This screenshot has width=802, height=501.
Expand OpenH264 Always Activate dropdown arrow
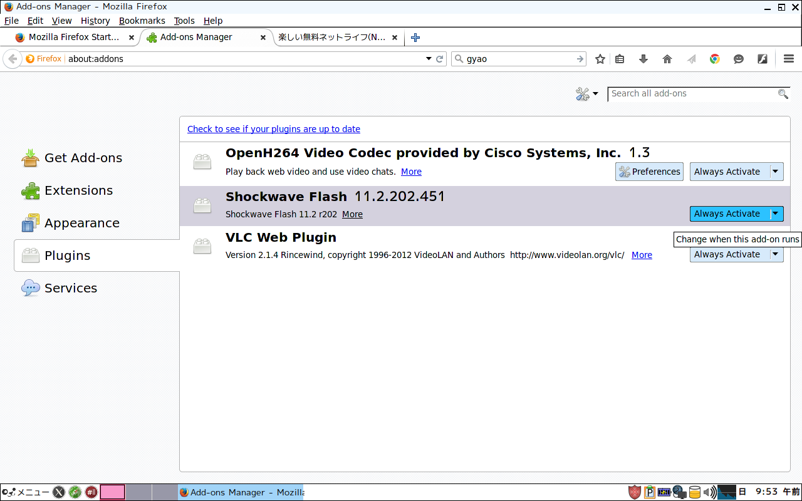(x=776, y=172)
